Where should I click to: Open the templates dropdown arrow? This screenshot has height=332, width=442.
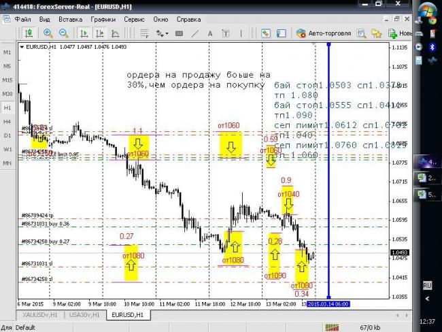(x=167, y=33)
